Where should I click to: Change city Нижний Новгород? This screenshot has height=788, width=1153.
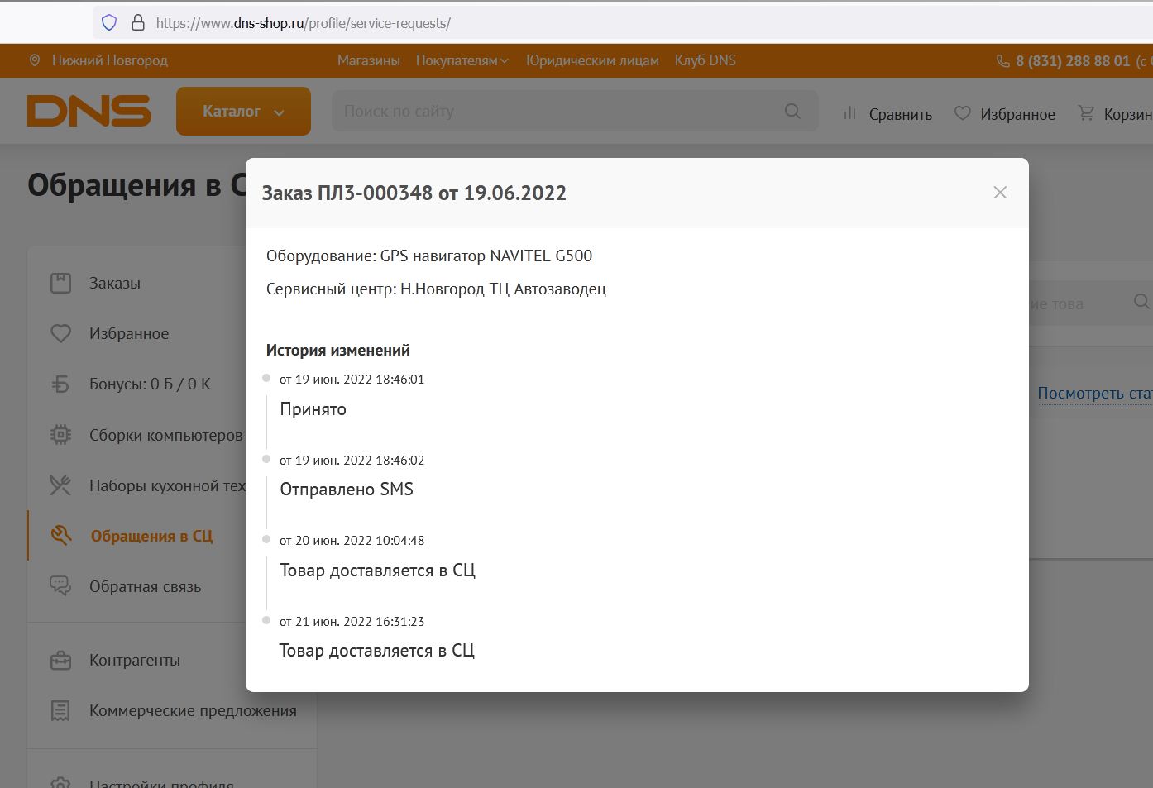pyautogui.click(x=109, y=60)
